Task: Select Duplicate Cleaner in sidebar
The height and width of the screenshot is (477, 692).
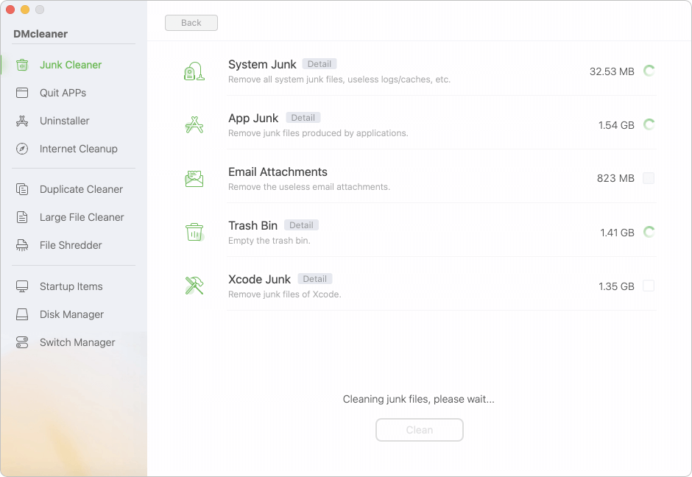Action: click(81, 189)
